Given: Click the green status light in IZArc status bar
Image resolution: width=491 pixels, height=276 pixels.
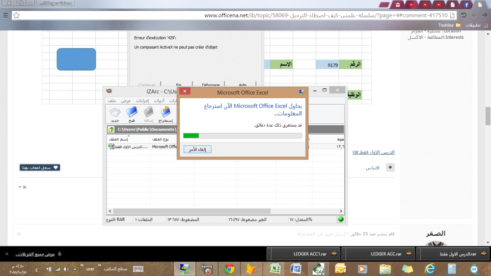Looking at the screenshot, I should click(341, 220).
